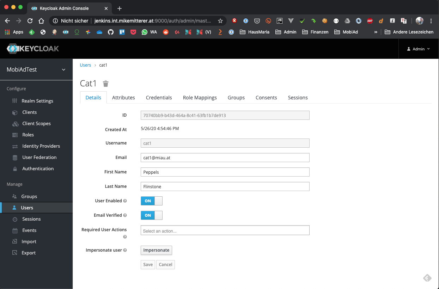Show Email Verified help tooltip icon

click(x=125, y=215)
